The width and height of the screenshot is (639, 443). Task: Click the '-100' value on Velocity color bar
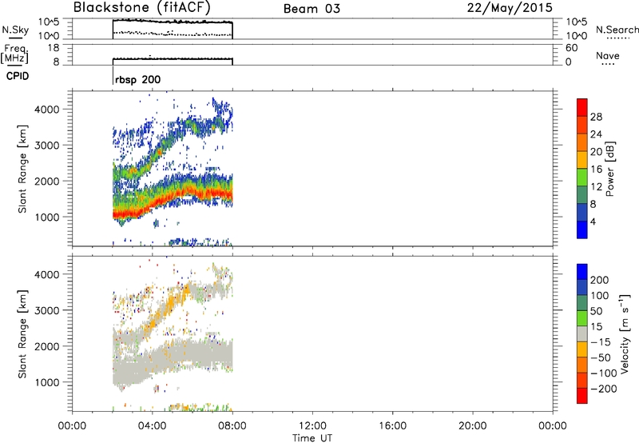pos(604,373)
